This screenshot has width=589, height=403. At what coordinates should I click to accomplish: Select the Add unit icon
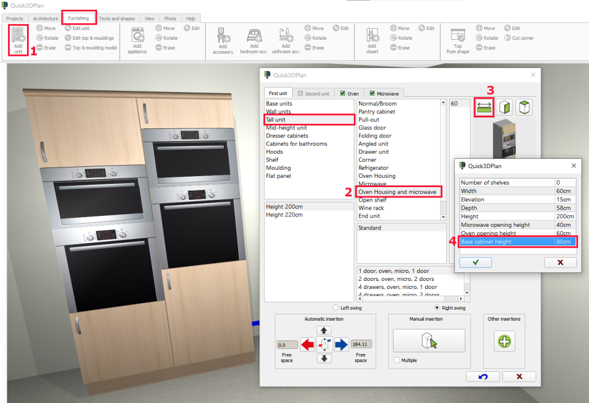[x=17, y=40]
